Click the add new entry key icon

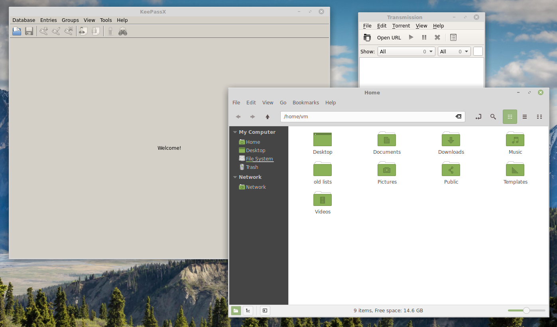pyautogui.click(x=43, y=31)
